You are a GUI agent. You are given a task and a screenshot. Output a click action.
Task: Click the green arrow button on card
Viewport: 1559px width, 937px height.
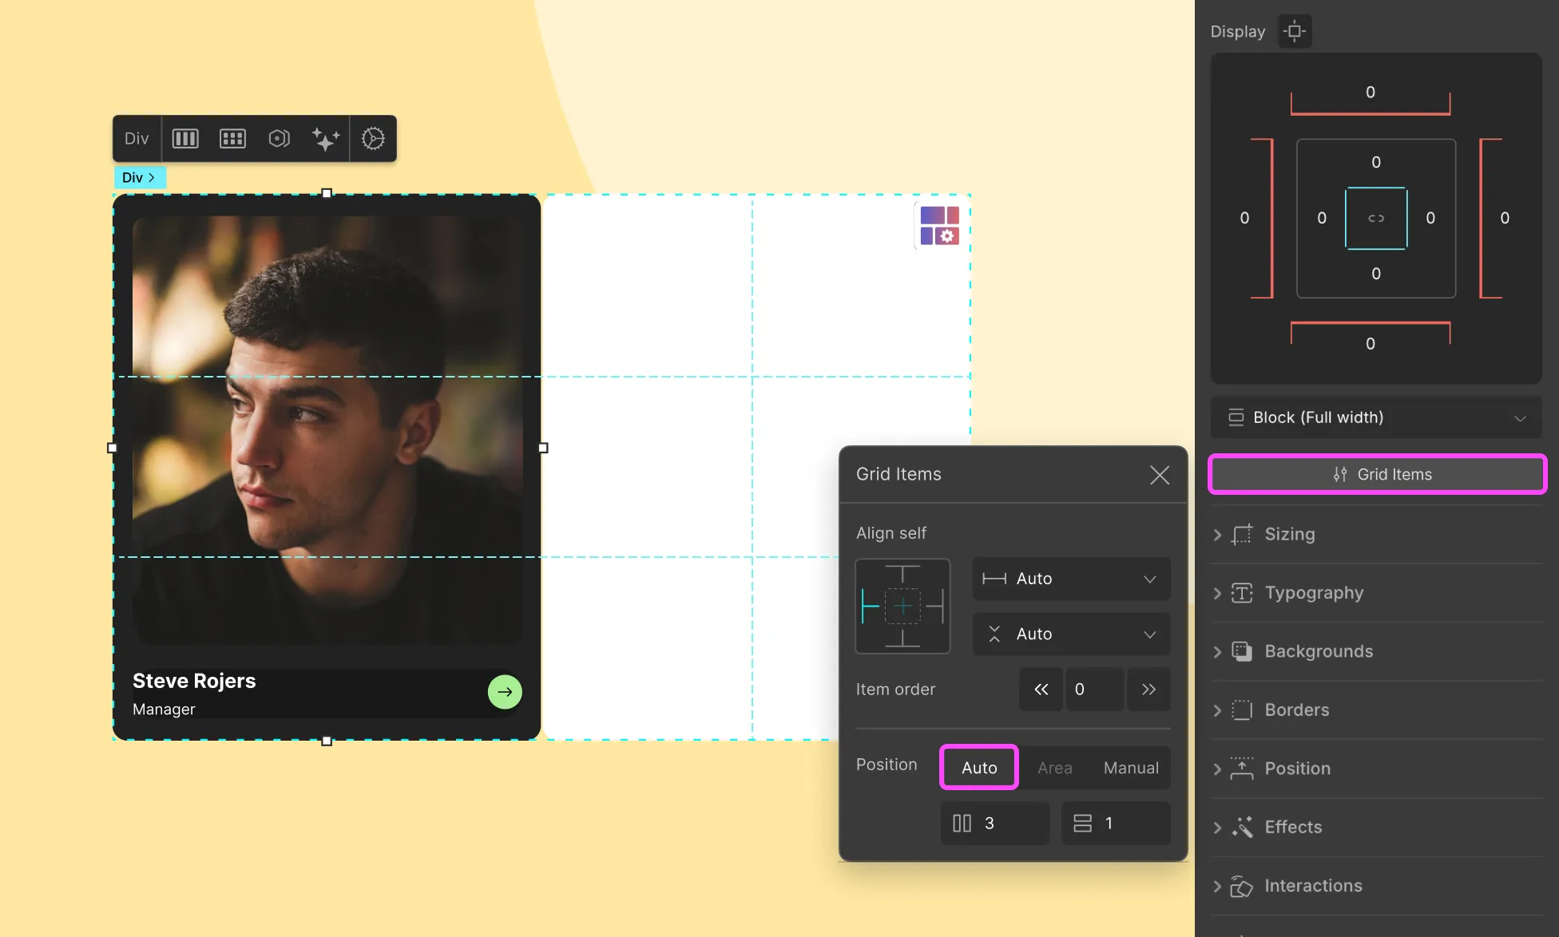[505, 692]
